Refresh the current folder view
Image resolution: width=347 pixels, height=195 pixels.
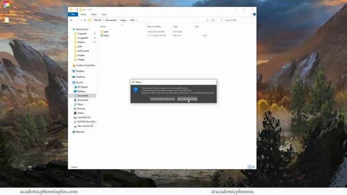point(213,20)
